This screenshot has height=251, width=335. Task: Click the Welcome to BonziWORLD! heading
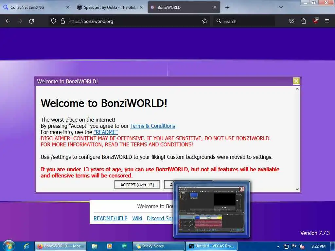104,103
